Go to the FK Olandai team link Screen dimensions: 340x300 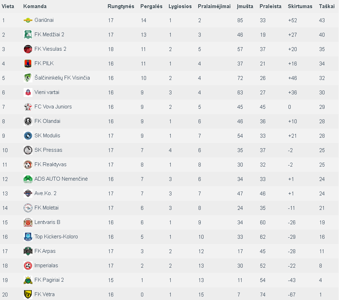[x=47, y=121]
